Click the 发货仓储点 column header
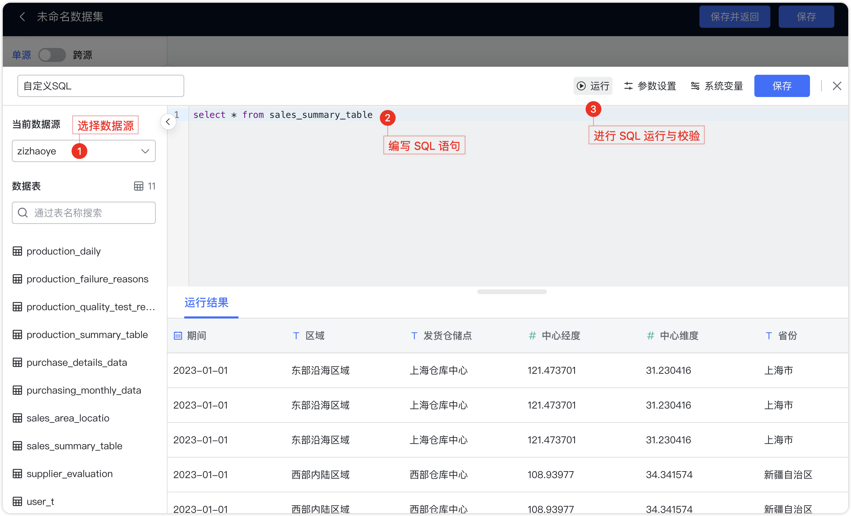 (x=448, y=336)
